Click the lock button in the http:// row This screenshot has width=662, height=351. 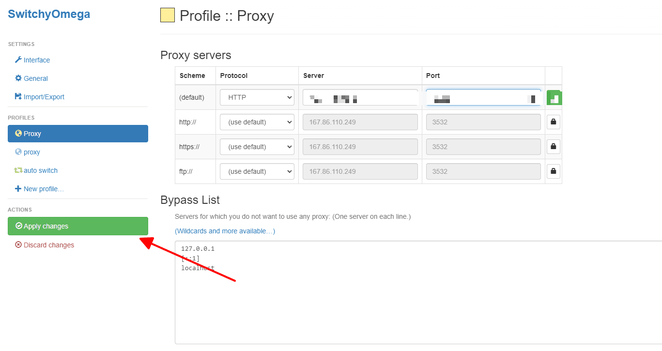554,122
